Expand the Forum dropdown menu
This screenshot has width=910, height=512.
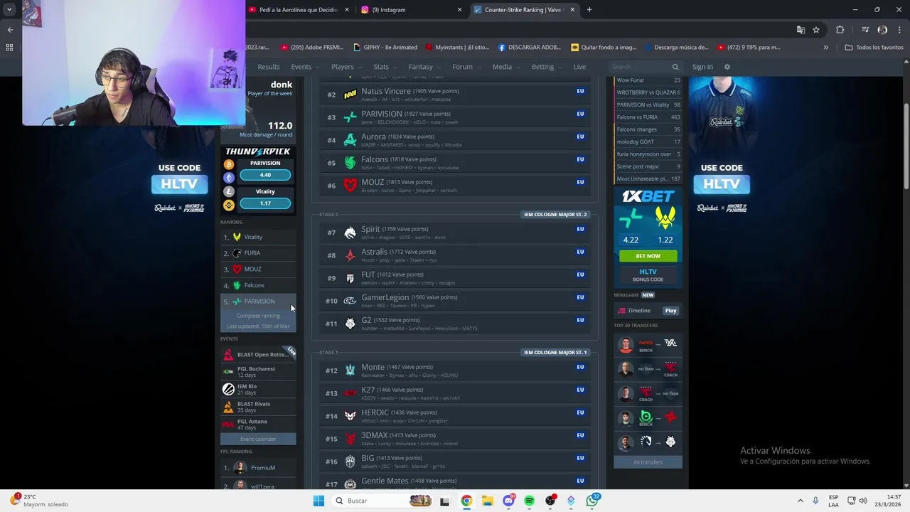[x=466, y=67]
